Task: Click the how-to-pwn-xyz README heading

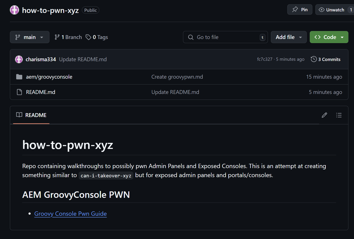Action: 68,145
